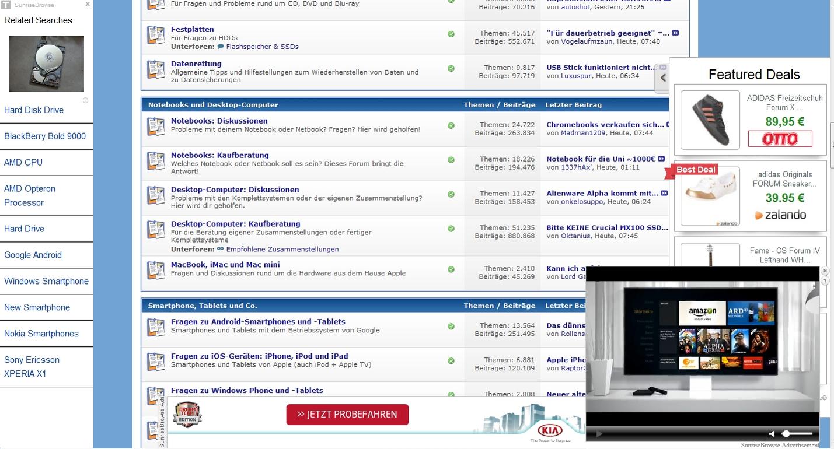Open last post "Bitte KEINE Crucial MX100 SSD"
Viewport: 834px width, 449px height.
pos(608,228)
